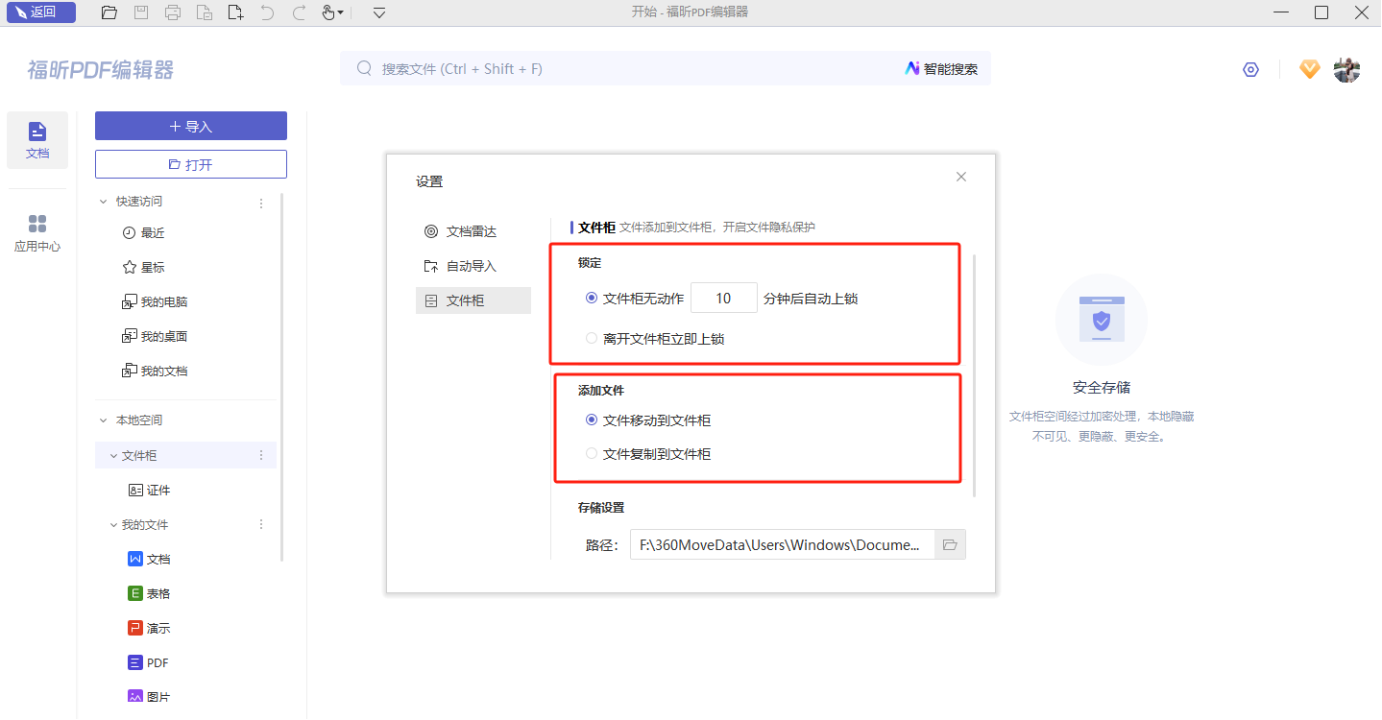Collapse the 快速访问 section
Viewport: 1382px width, 720px height.
(x=104, y=202)
